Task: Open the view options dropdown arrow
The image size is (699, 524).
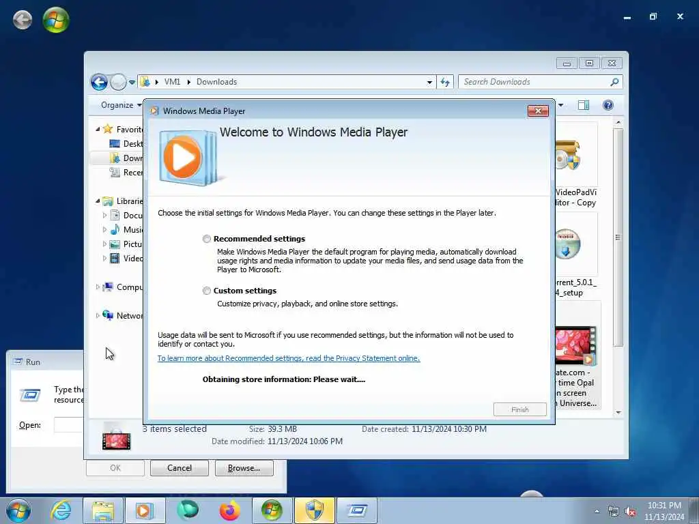Action: [560, 105]
